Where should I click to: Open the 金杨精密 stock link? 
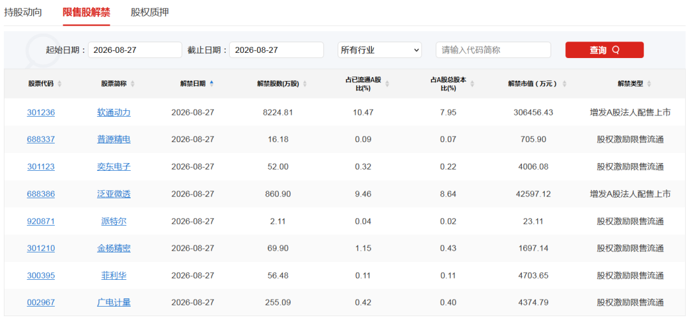[114, 249]
